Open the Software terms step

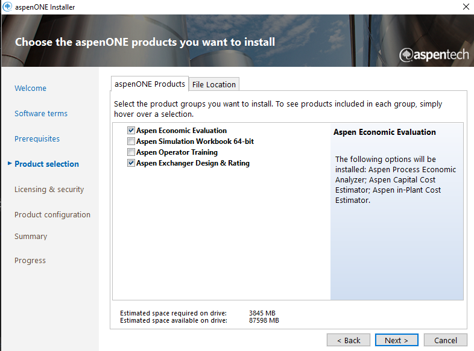click(41, 114)
